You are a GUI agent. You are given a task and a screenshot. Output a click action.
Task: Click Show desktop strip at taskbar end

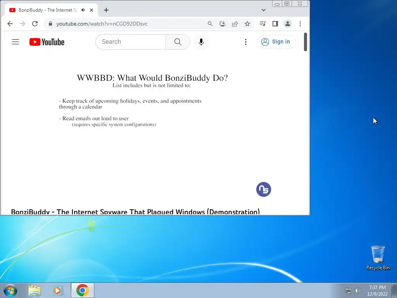[394, 290]
